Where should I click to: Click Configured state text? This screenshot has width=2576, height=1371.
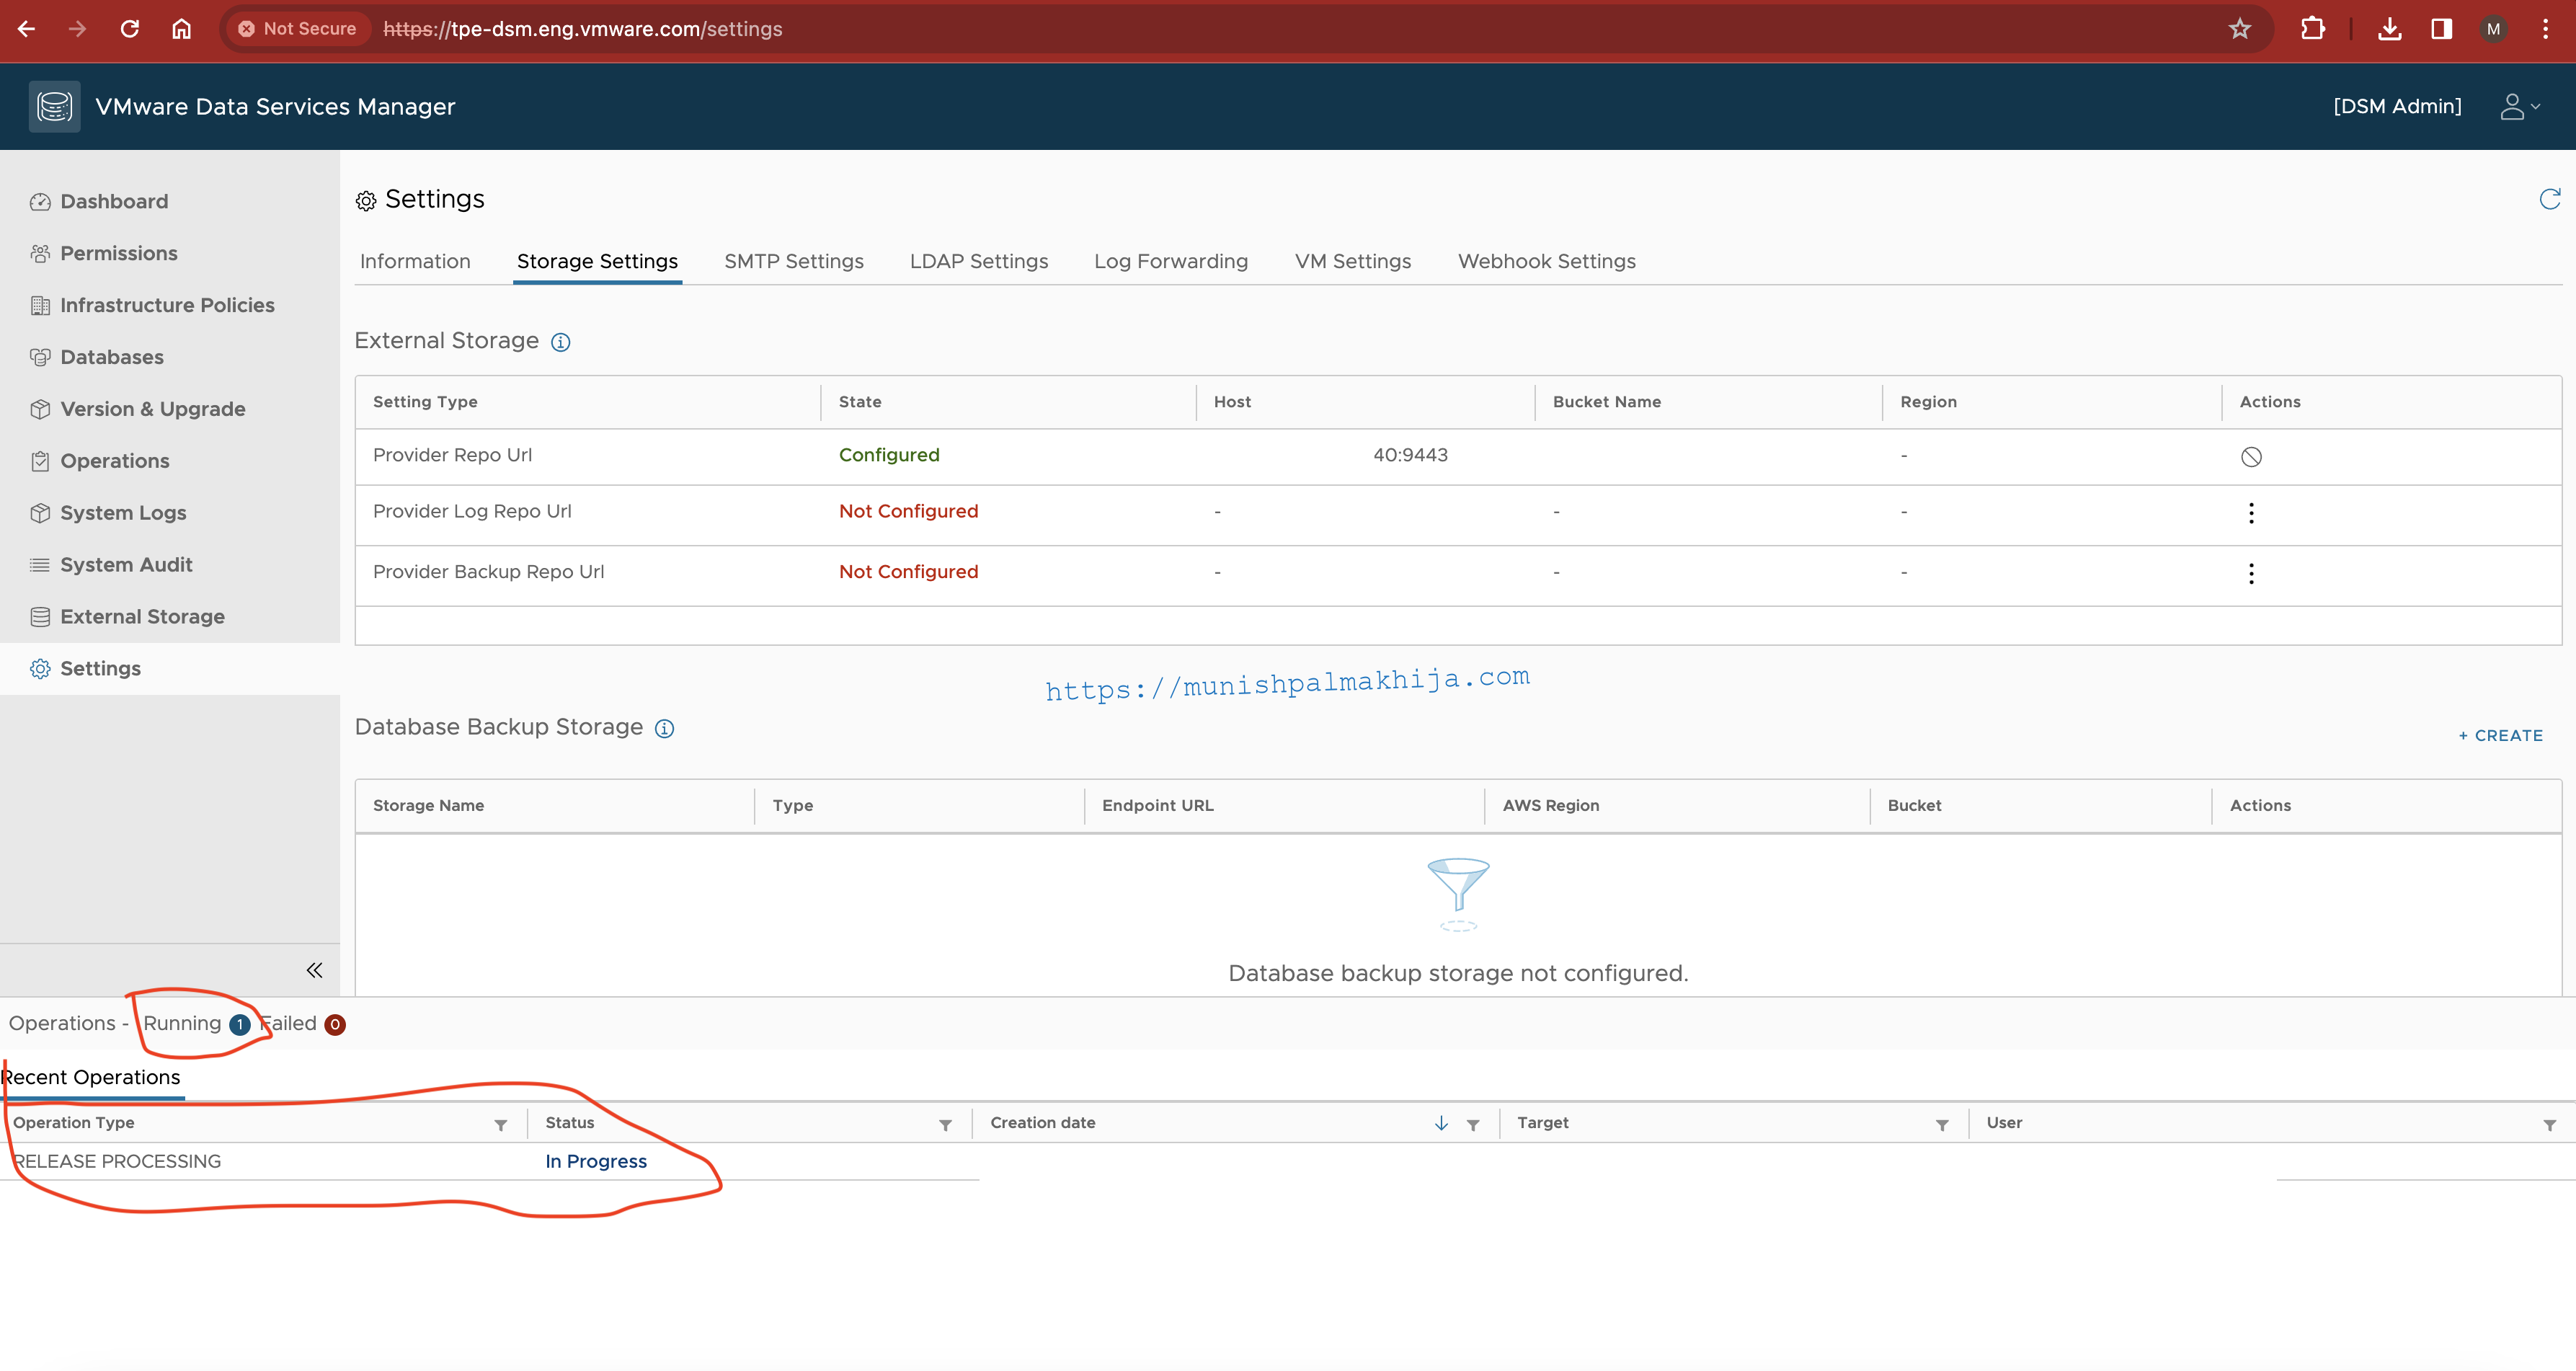click(889, 455)
